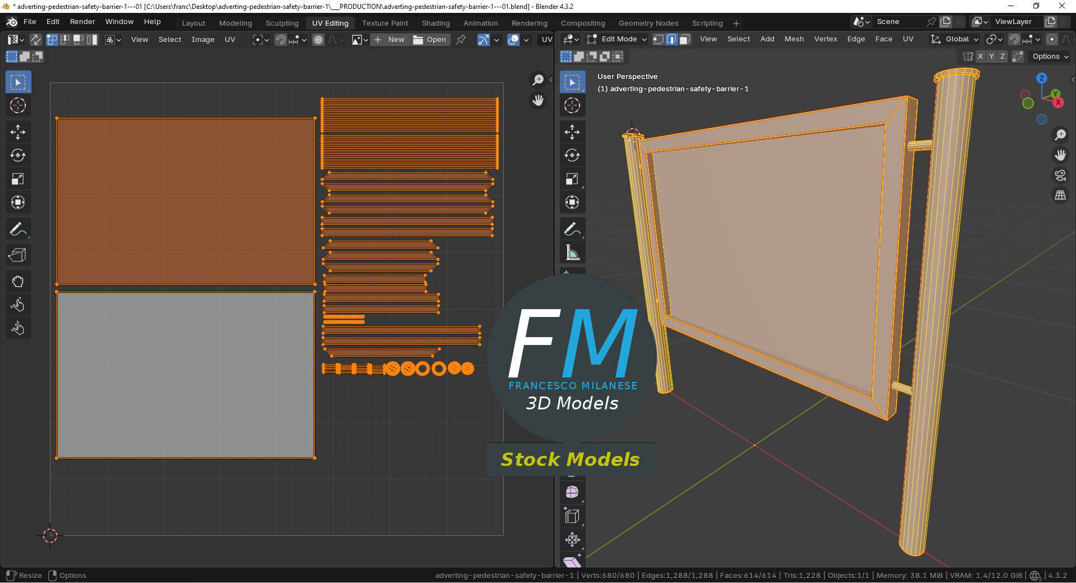Switch to vertex select mode in 3D viewport
Screen dimensions: 1076x583
pyautogui.click(x=658, y=39)
